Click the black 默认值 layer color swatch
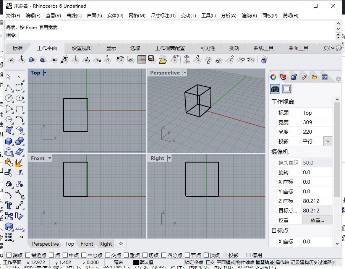 click(x=136, y=263)
